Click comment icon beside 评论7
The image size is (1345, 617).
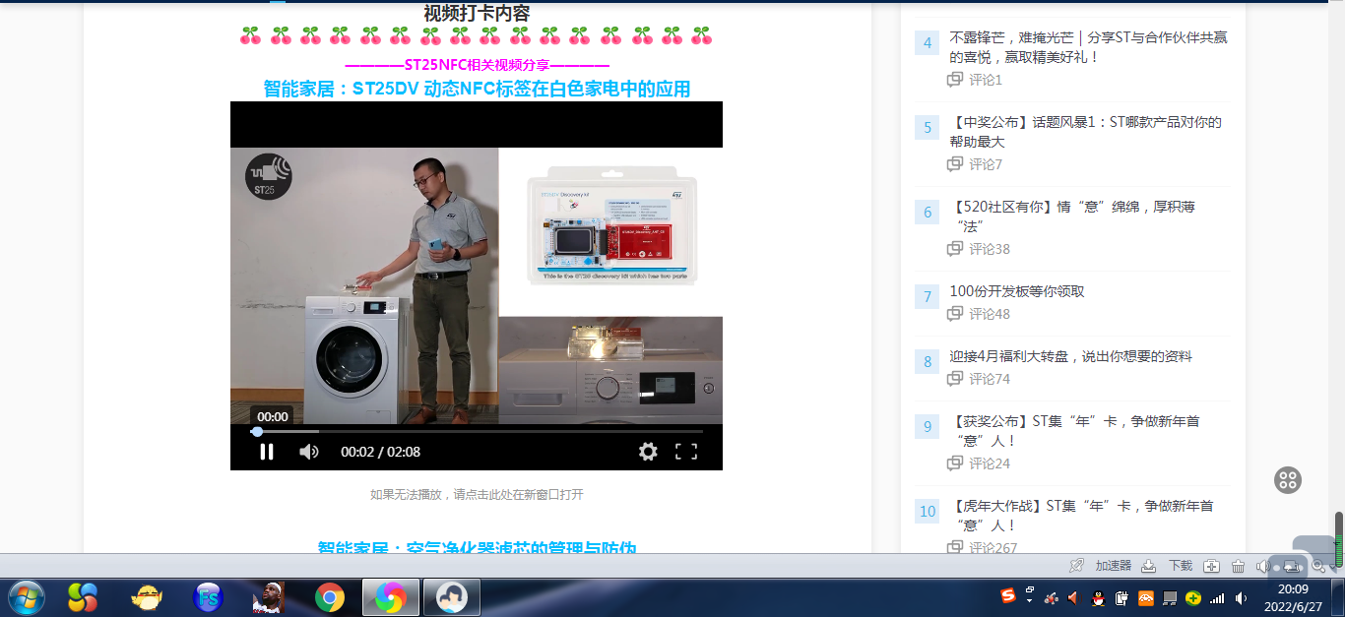coord(955,164)
